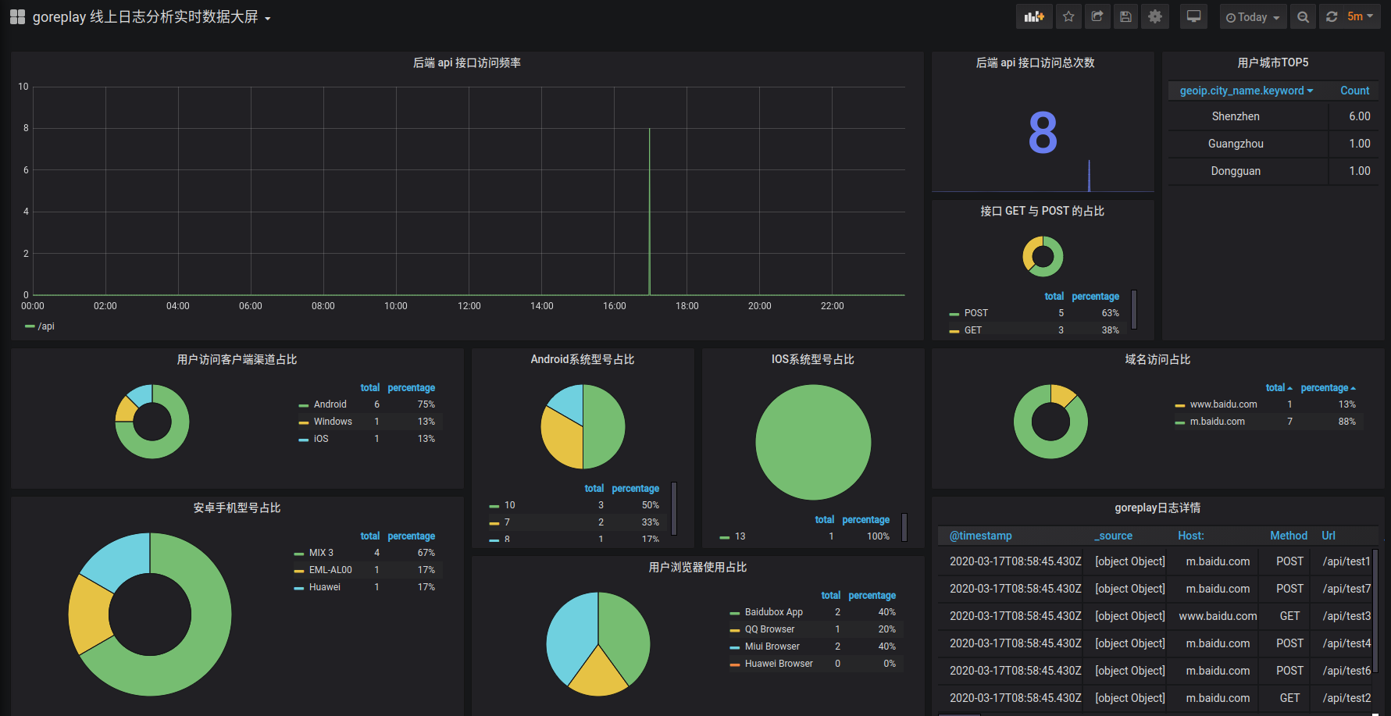Zoom out the time range
Viewport: 1391px width, 716px height.
pyautogui.click(x=1303, y=16)
